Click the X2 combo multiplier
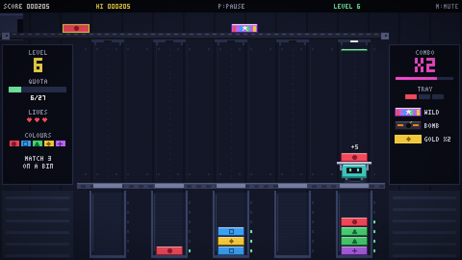Viewport: 462px width, 260px height. pyautogui.click(x=424, y=65)
